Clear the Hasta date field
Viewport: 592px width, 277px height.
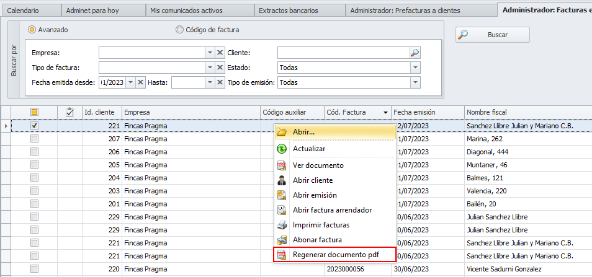click(x=220, y=82)
